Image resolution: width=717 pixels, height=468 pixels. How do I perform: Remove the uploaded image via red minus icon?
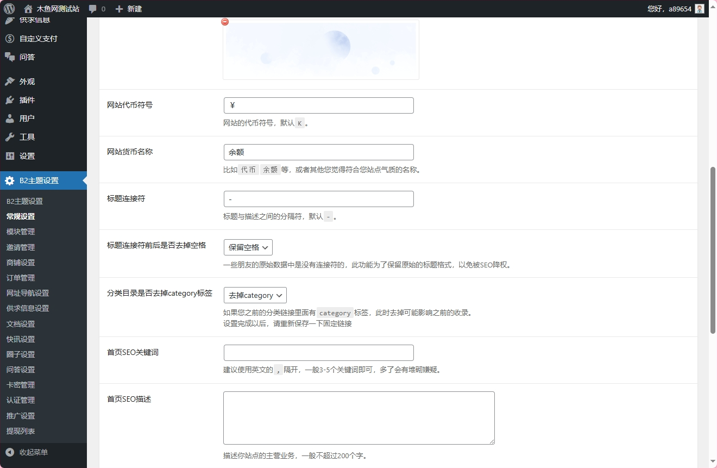pyautogui.click(x=225, y=22)
